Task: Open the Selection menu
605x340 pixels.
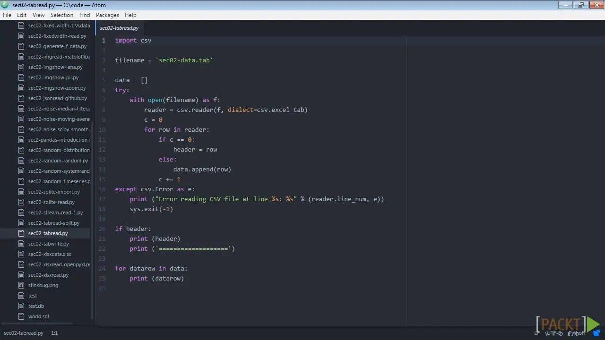Action: [62, 15]
